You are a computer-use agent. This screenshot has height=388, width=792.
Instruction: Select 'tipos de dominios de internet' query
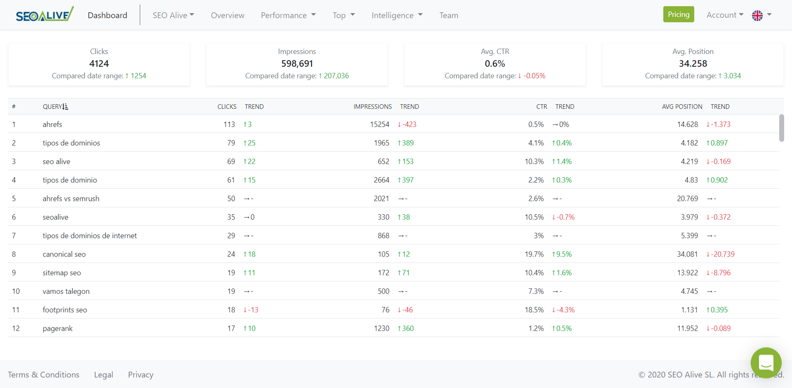tap(90, 236)
